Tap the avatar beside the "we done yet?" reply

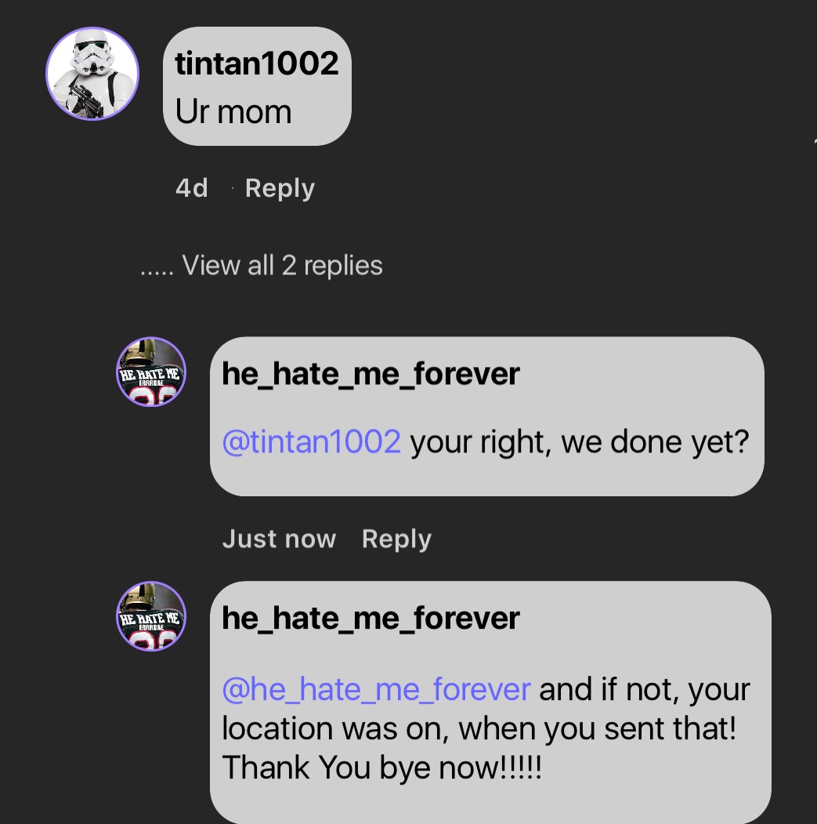[x=151, y=372]
